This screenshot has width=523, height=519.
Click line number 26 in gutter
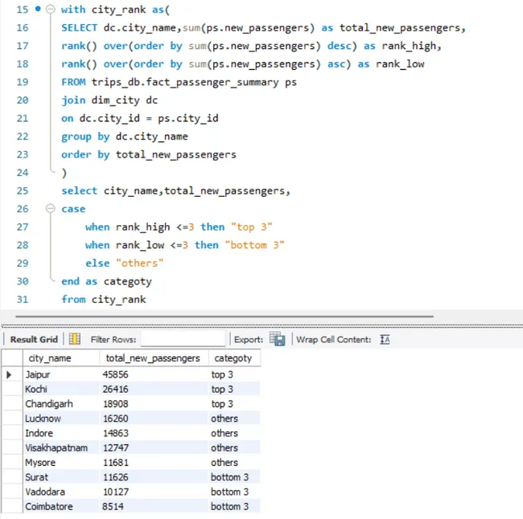pos(22,209)
